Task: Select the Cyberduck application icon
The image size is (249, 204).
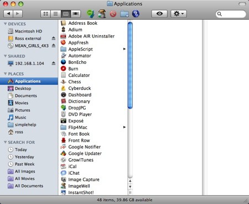Action: 63,88
